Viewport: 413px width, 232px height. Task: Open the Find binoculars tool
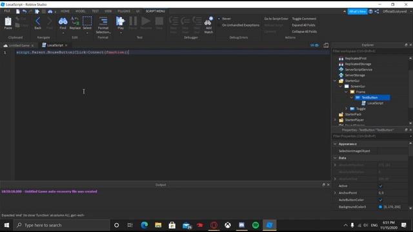63,23
